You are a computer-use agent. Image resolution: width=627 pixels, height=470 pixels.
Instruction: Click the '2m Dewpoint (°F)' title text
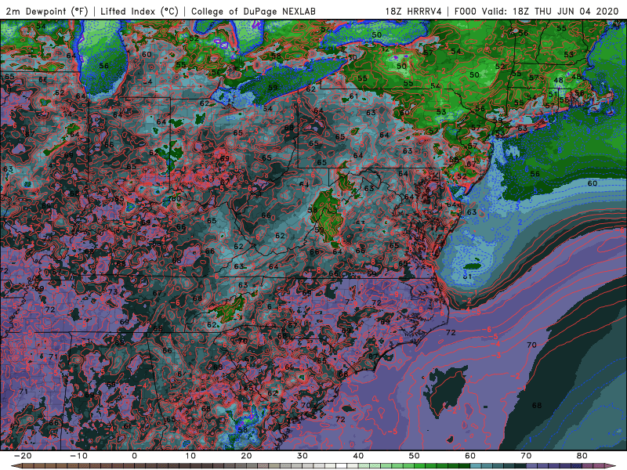coord(47,12)
